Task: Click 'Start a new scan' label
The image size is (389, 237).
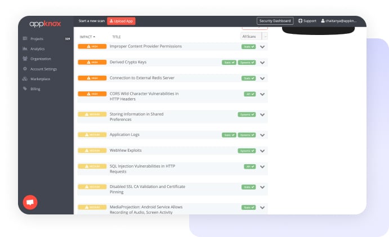Action: [x=92, y=21]
